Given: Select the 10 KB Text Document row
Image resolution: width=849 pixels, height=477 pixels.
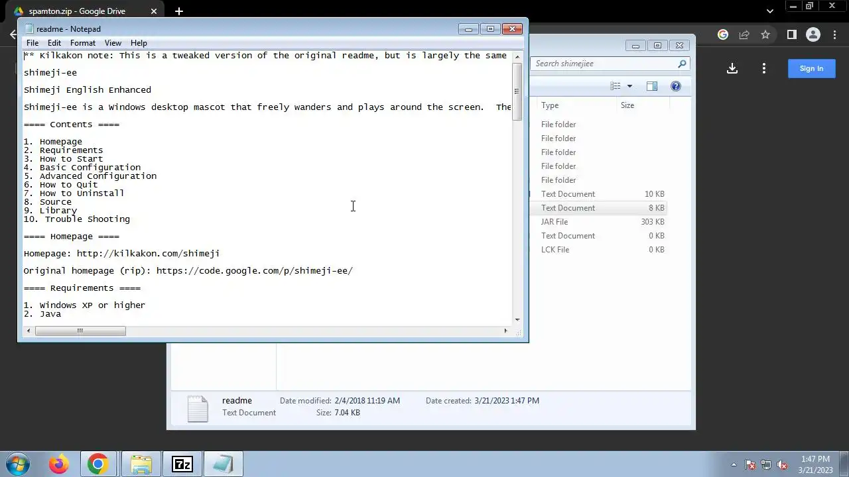Looking at the screenshot, I should click(599, 194).
